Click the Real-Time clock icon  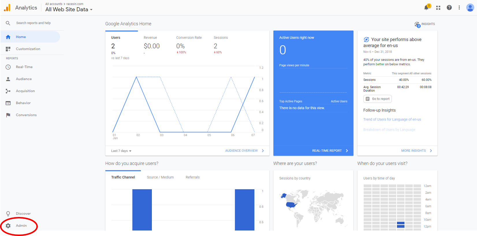pos(8,67)
